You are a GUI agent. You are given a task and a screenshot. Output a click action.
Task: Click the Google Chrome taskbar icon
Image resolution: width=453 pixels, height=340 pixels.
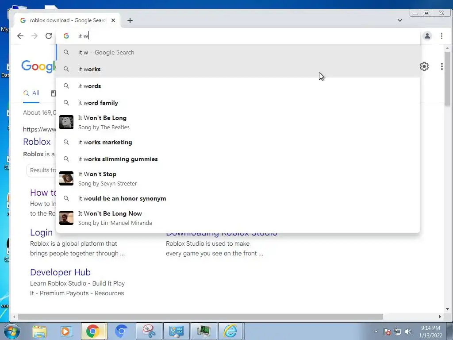pyautogui.click(x=92, y=331)
